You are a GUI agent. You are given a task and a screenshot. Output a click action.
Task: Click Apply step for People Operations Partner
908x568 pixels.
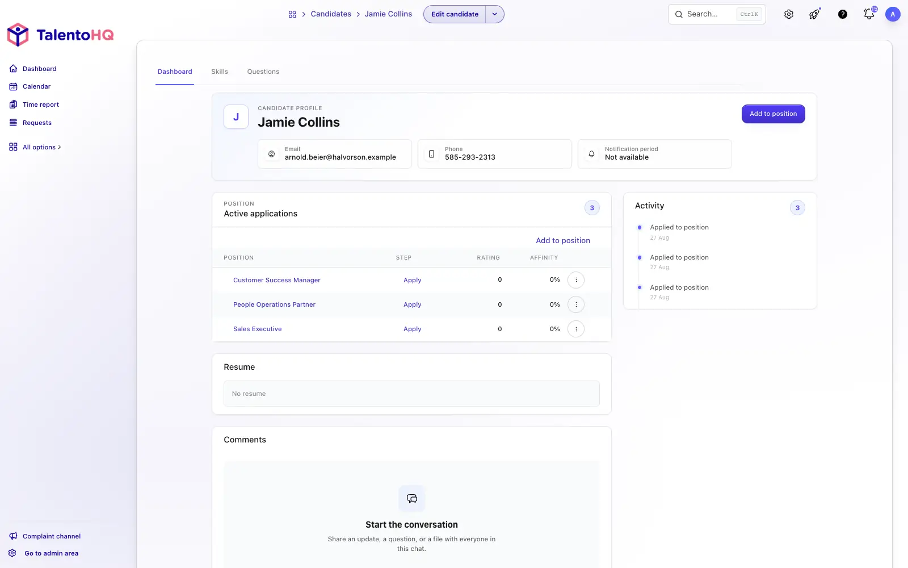click(413, 304)
